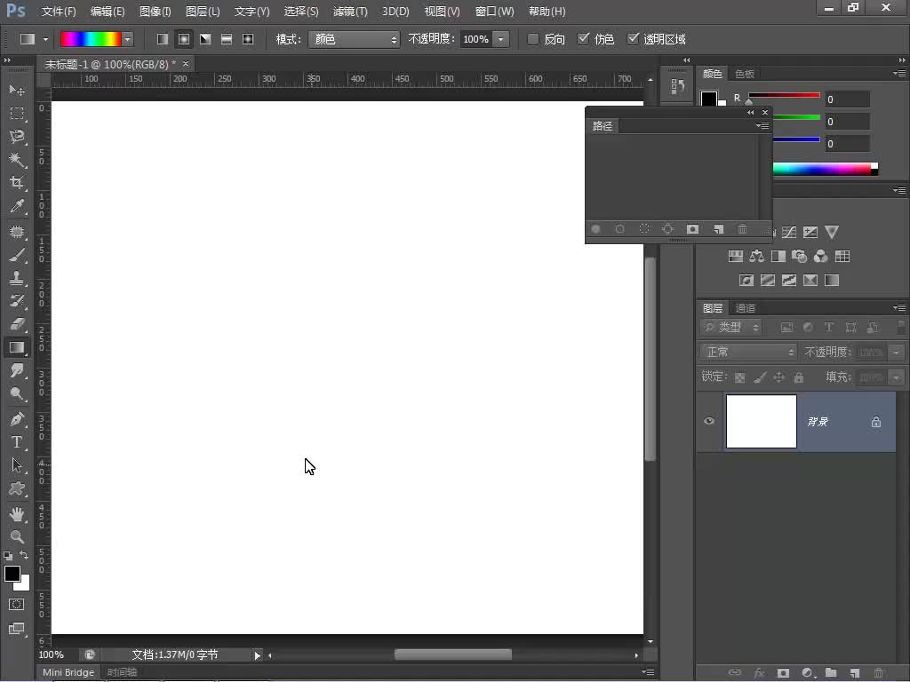Toggle the 透明区域 checkbox
Image resolution: width=910 pixels, height=682 pixels.
[x=633, y=39]
